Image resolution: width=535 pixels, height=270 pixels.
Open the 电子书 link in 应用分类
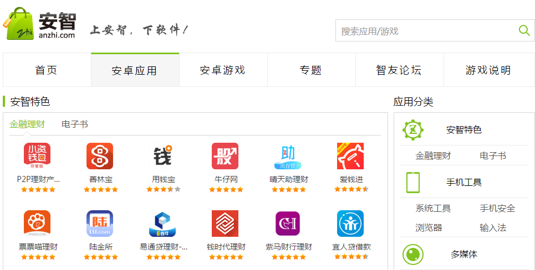tap(493, 155)
